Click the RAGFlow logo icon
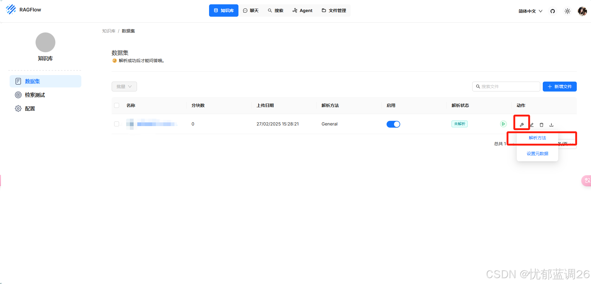Viewport: 591px width, 284px height. pyautogui.click(x=11, y=10)
